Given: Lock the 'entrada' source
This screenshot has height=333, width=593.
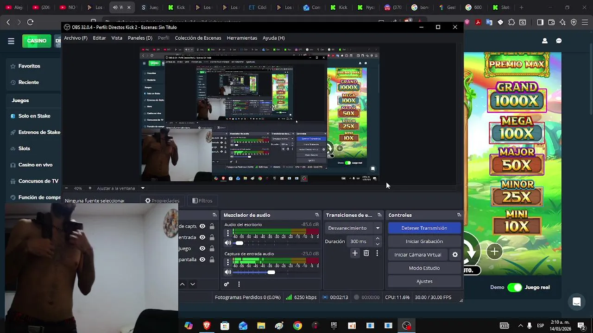Looking at the screenshot, I should (212, 237).
